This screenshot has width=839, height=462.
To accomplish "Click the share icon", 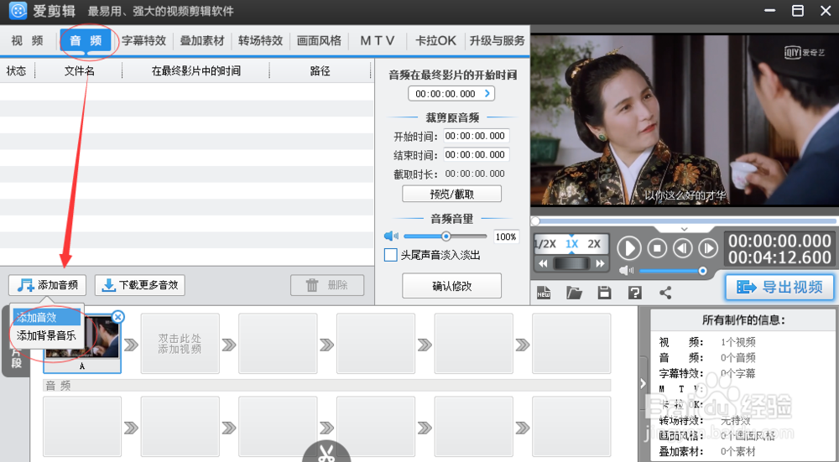I will click(665, 293).
